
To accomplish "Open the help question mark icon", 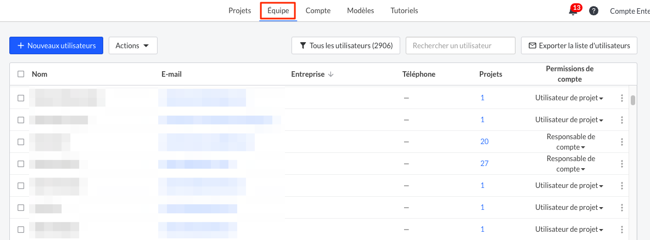I will (593, 11).
